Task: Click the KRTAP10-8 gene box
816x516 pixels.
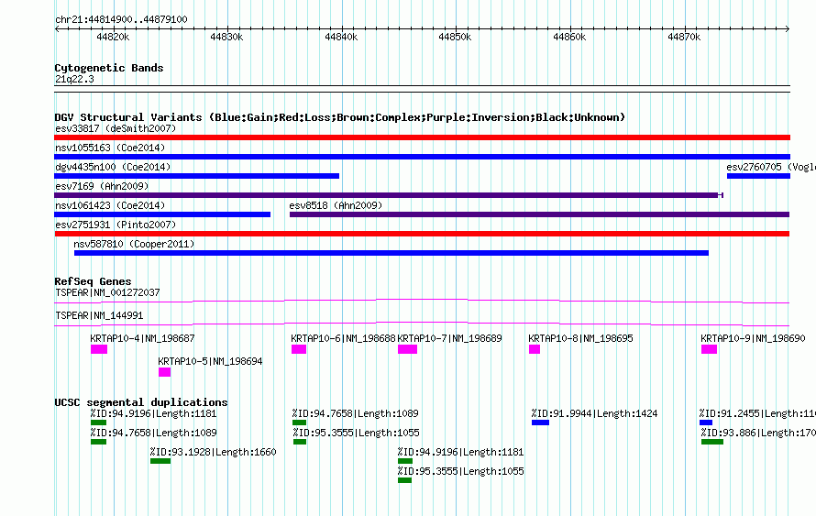Action: click(x=535, y=349)
